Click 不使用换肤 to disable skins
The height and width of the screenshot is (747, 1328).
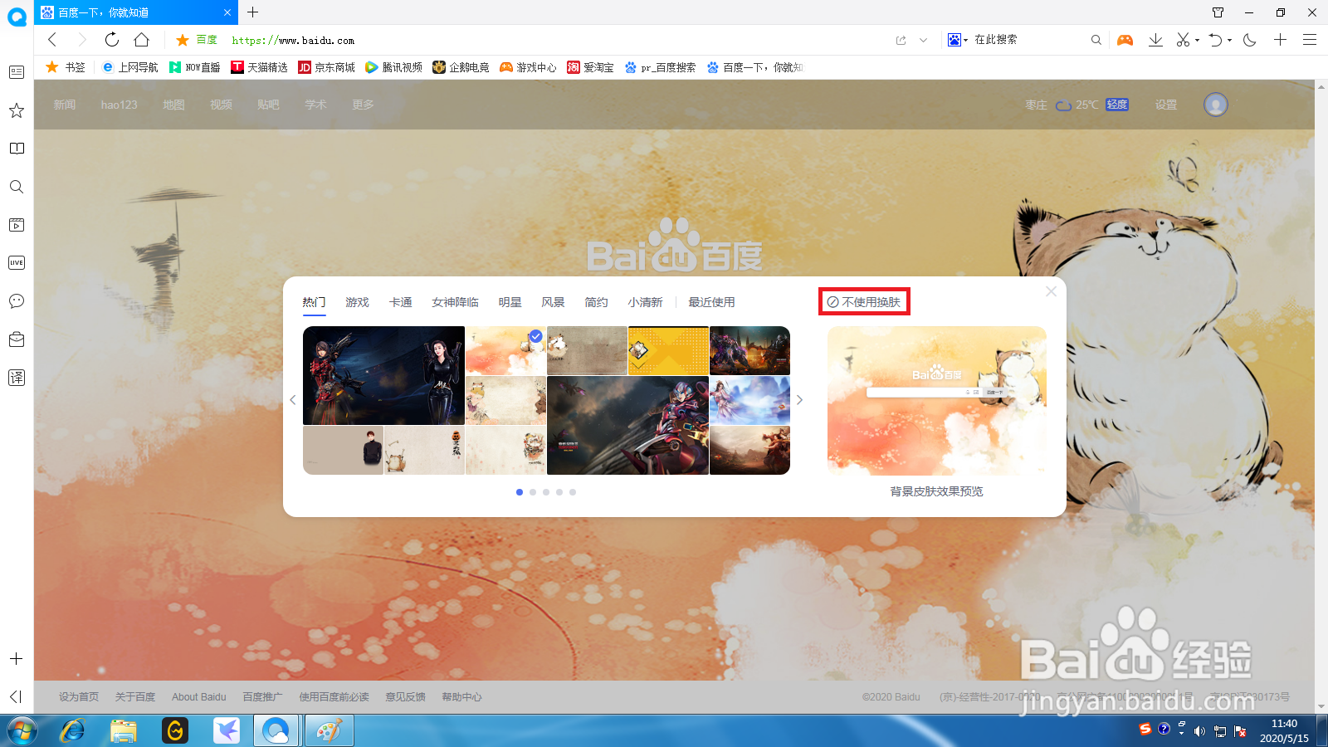(x=864, y=301)
